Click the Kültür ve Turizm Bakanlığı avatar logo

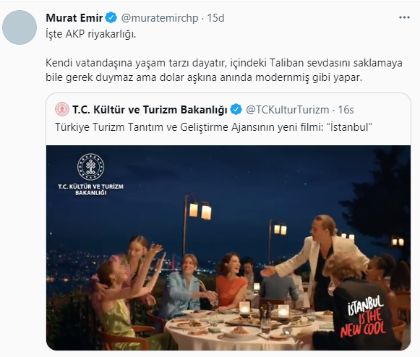click(x=62, y=109)
